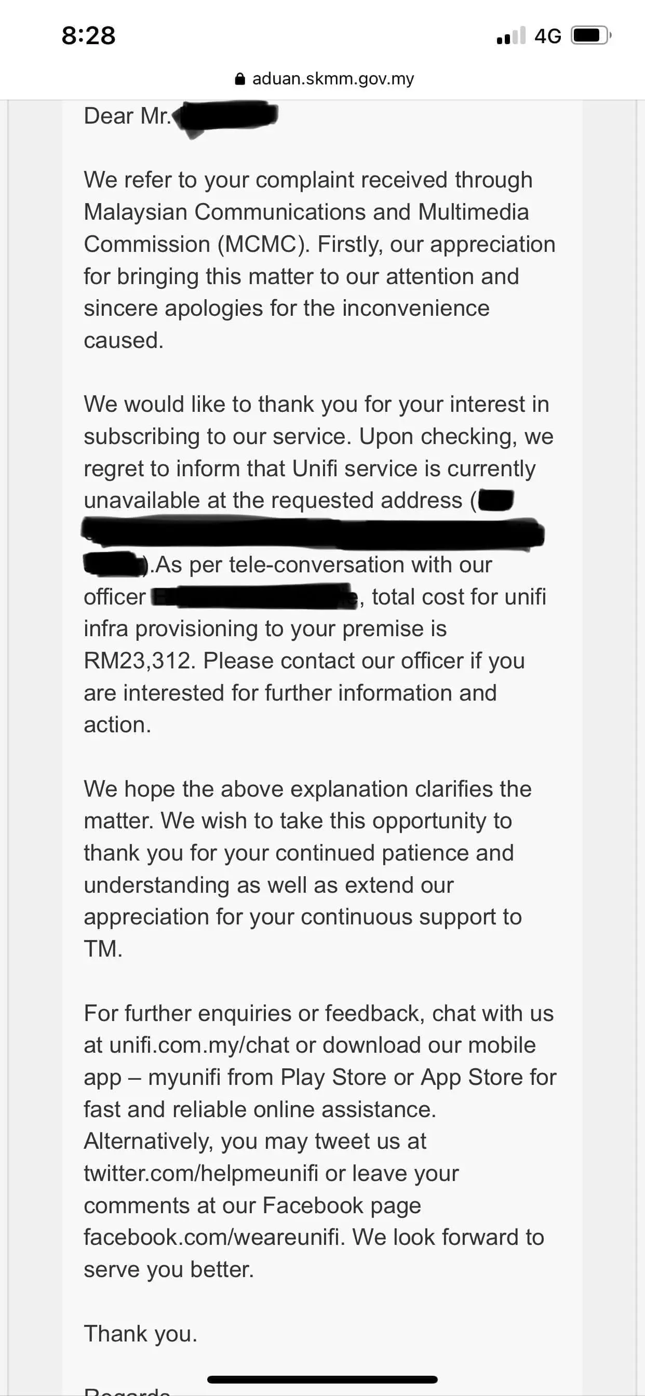Open the twitter.com/helpmeunifi link
Viewport: 645px width, 1396px height.
click(x=200, y=1173)
